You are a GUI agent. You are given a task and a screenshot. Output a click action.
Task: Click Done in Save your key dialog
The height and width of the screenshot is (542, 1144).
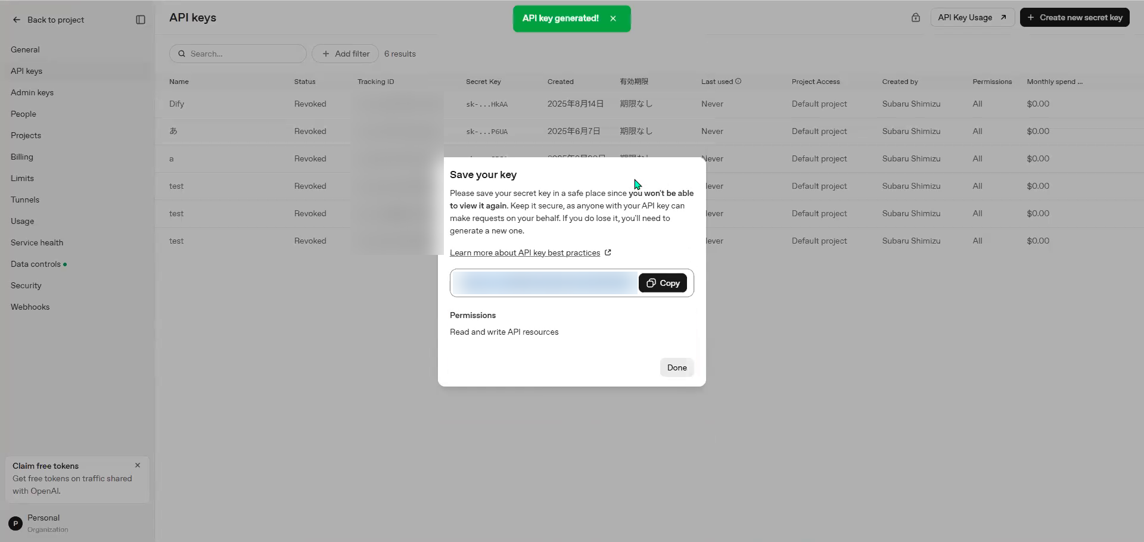[677, 367]
